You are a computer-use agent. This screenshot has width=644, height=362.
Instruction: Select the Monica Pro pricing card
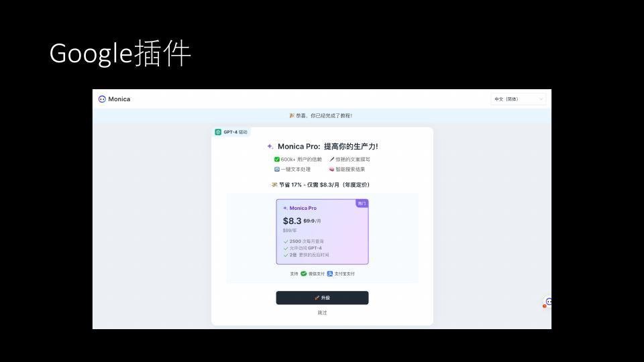[322, 232]
